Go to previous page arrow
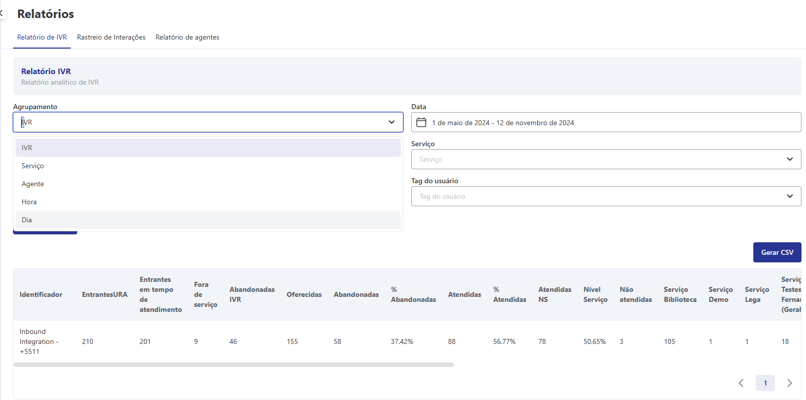 (x=741, y=383)
